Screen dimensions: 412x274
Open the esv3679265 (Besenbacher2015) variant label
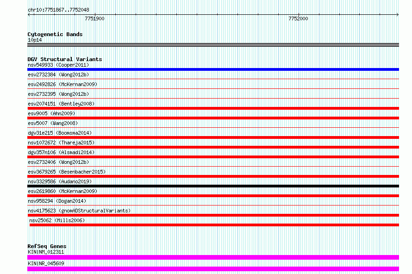(x=67, y=172)
